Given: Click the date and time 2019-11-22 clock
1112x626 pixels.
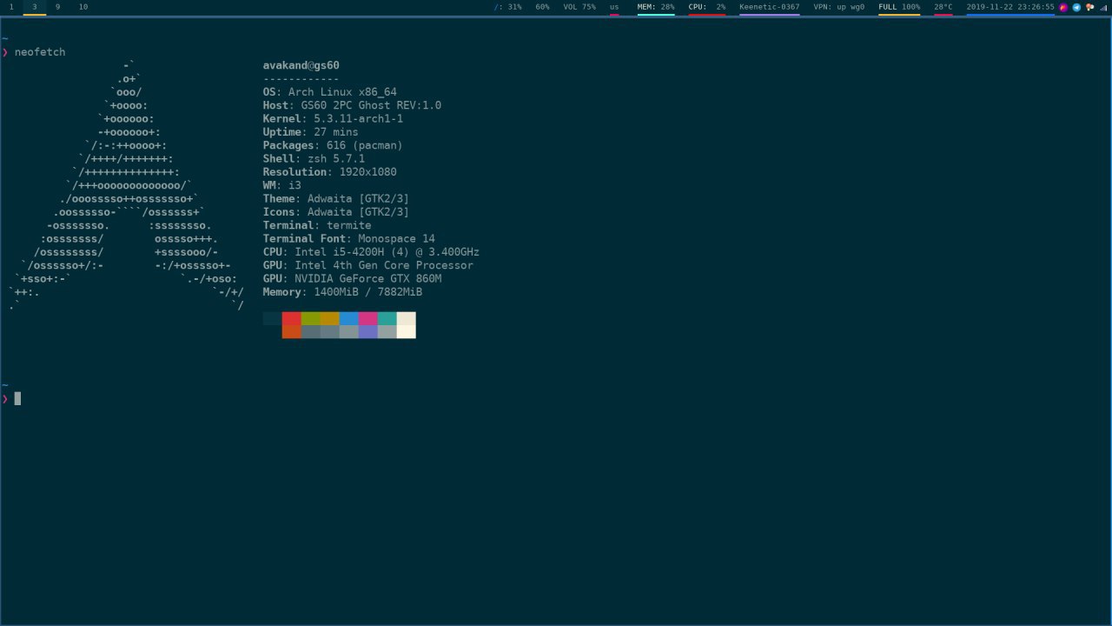Looking at the screenshot, I should (x=1010, y=7).
